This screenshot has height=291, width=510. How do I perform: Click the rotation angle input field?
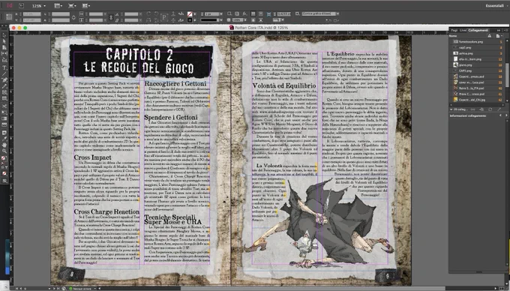pyautogui.click(x=131, y=14)
